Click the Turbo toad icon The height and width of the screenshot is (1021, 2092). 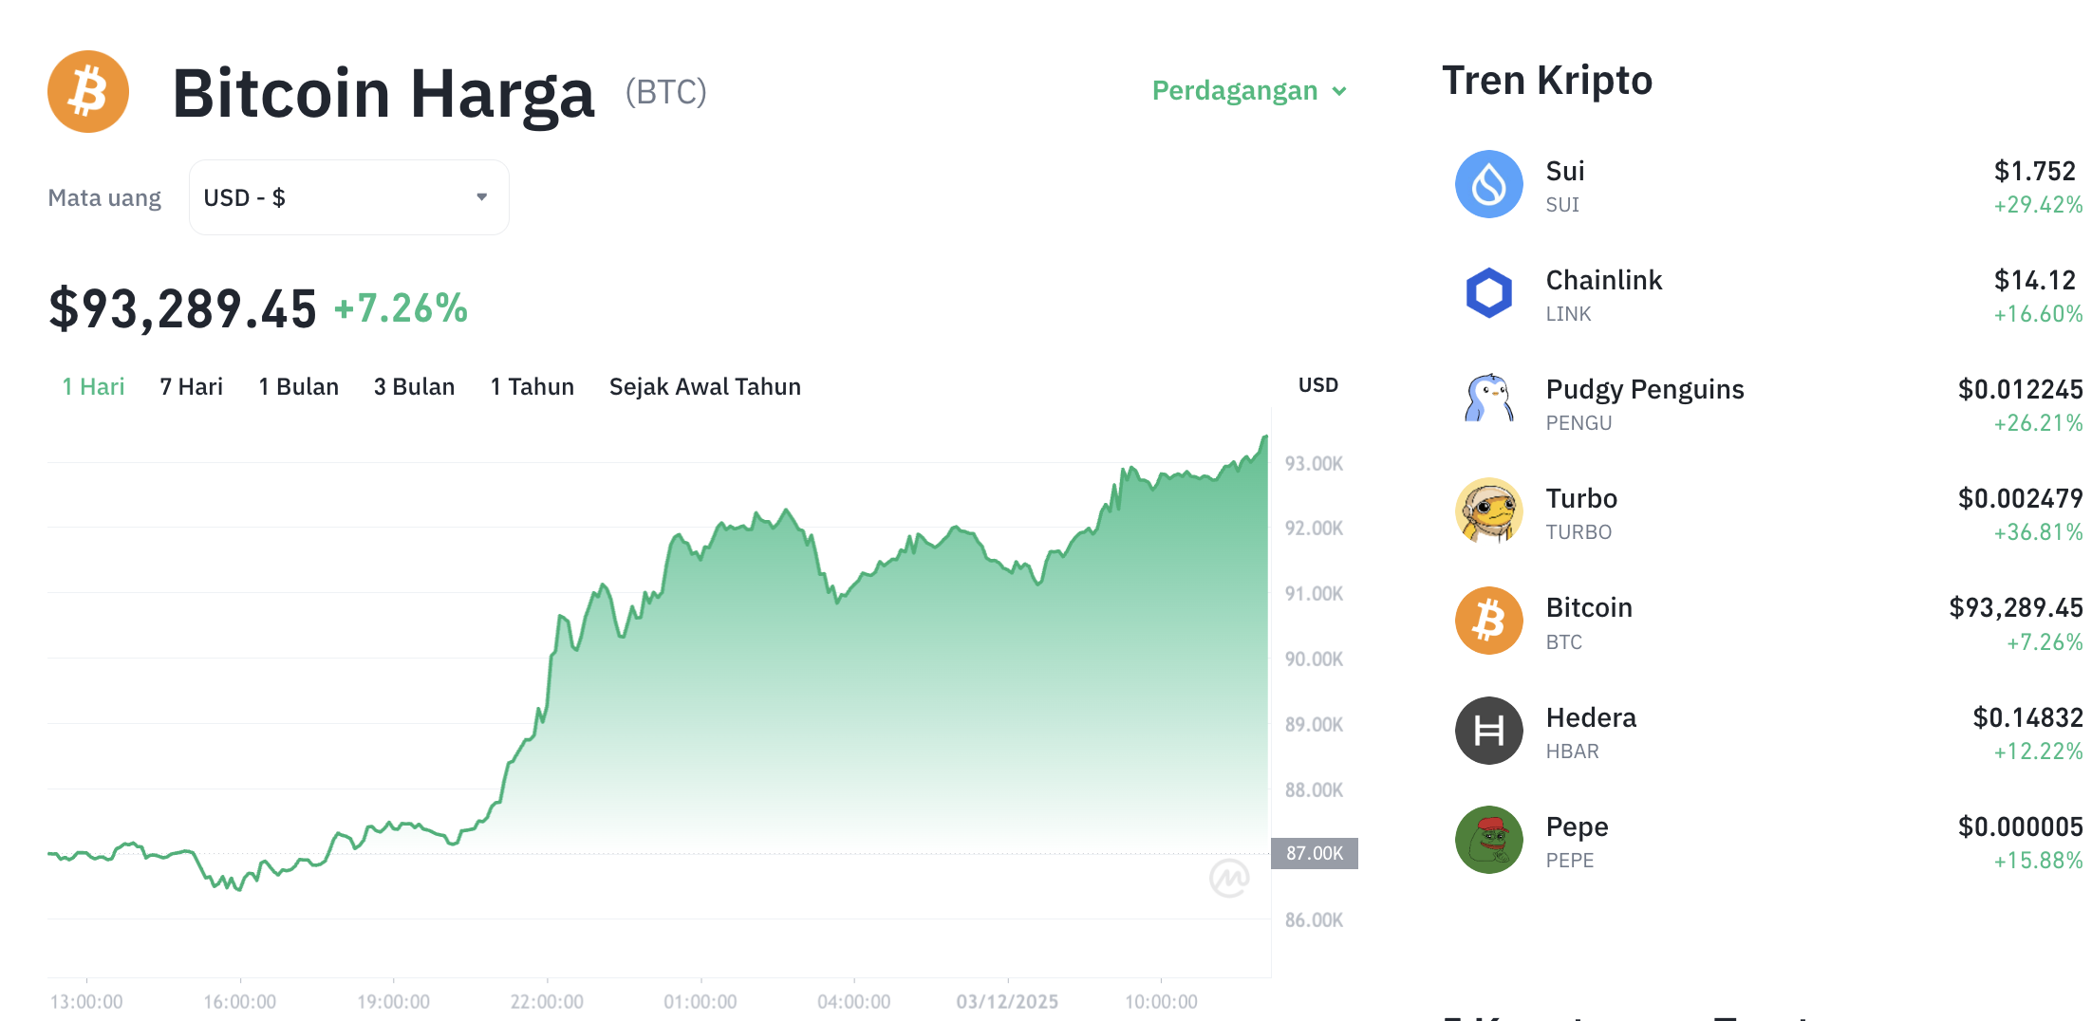[1488, 512]
